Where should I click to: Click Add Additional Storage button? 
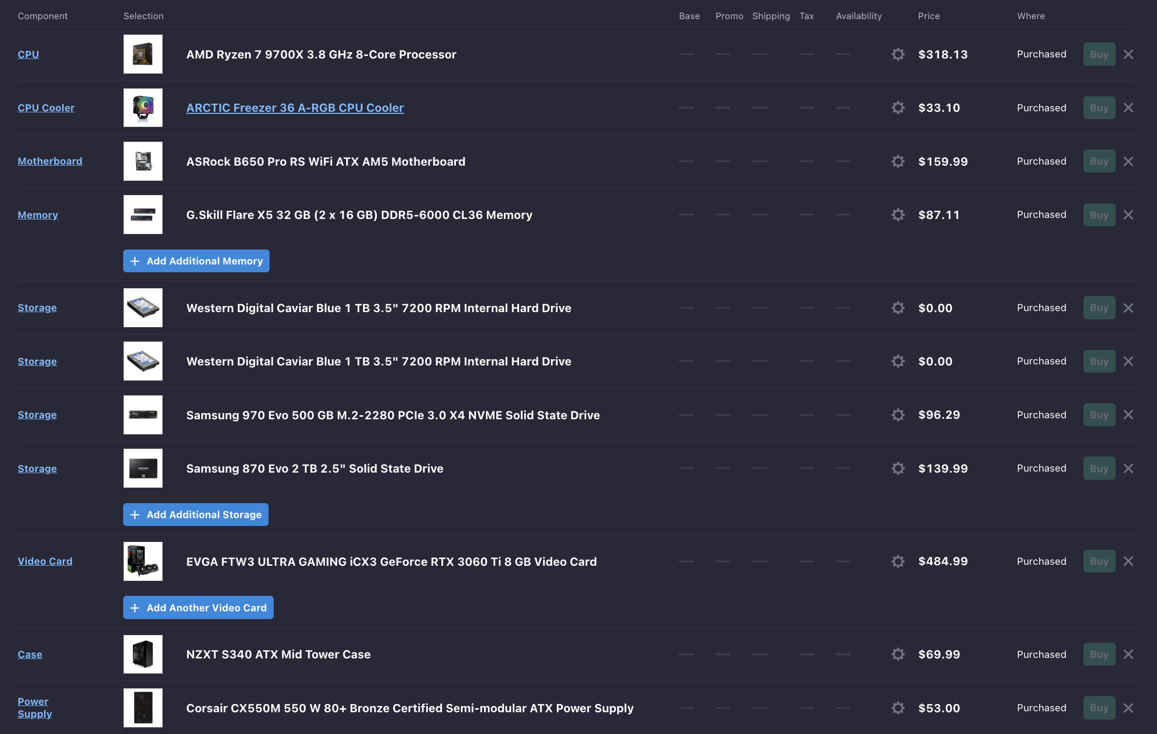[196, 515]
